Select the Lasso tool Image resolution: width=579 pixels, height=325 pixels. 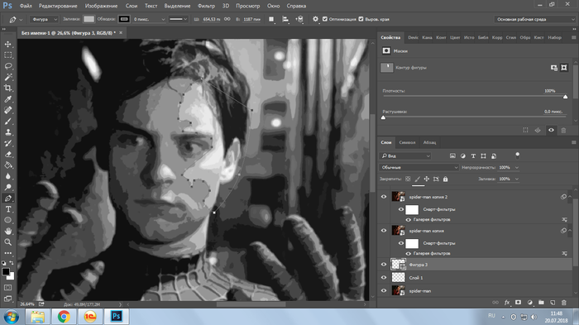(8, 66)
